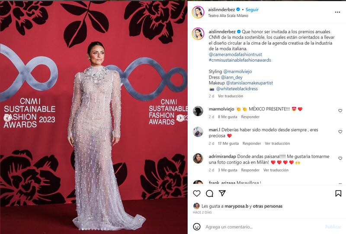Open the three-dots post options menu
The width and height of the screenshot is (346, 234).
pos(338,12)
